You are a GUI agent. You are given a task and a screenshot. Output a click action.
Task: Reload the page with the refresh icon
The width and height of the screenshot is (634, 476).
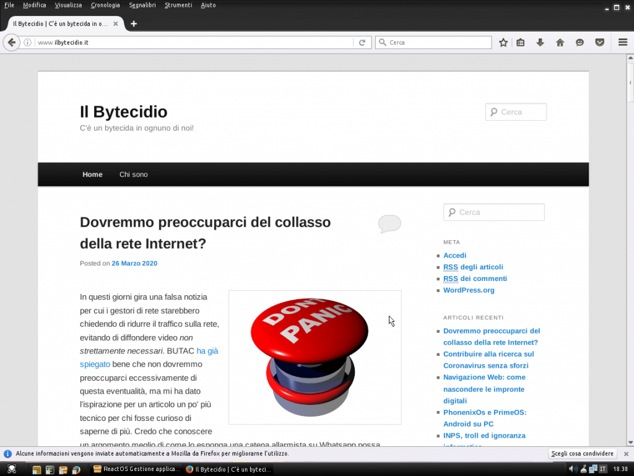(362, 43)
